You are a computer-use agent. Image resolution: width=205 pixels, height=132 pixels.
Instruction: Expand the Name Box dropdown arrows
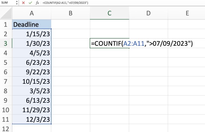pos(17,2)
